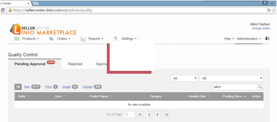Expand the narrow All filter dropdown
Image resolution: width=277 pixels, height=122 pixels.
(184, 78)
